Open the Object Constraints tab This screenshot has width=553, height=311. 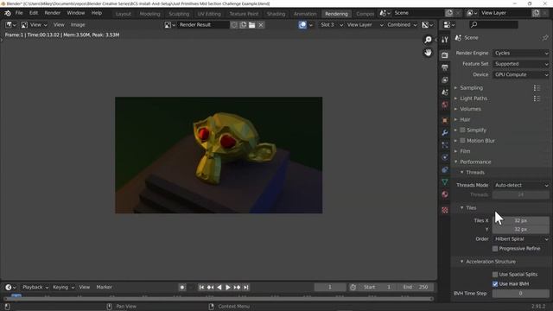pyautogui.click(x=445, y=169)
